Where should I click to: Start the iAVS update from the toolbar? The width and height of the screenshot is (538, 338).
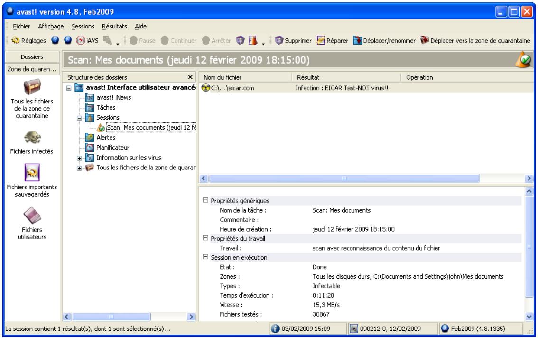(x=87, y=40)
